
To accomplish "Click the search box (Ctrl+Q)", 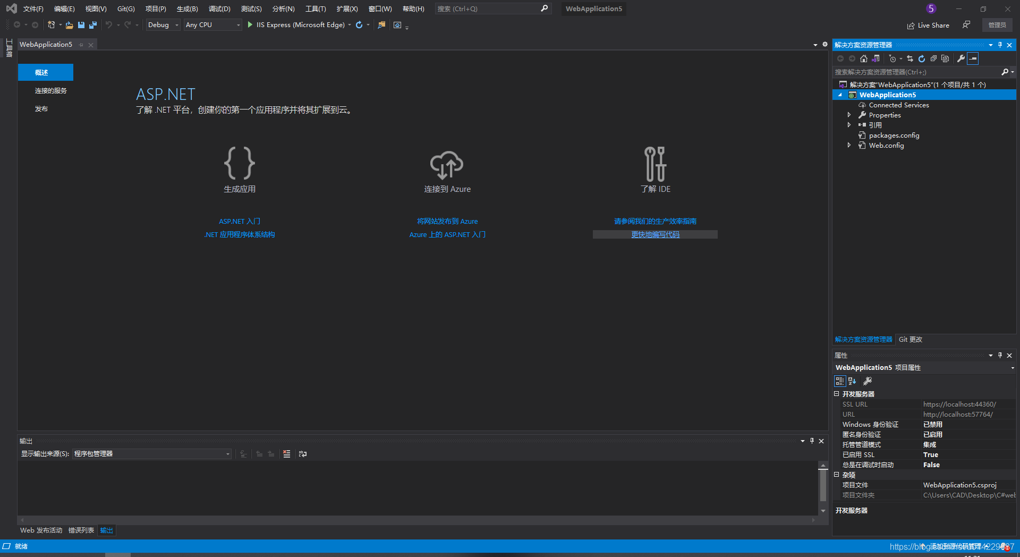I will pyautogui.click(x=492, y=9).
